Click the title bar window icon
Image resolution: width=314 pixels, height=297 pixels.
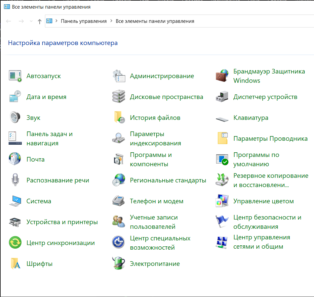pos(7,7)
